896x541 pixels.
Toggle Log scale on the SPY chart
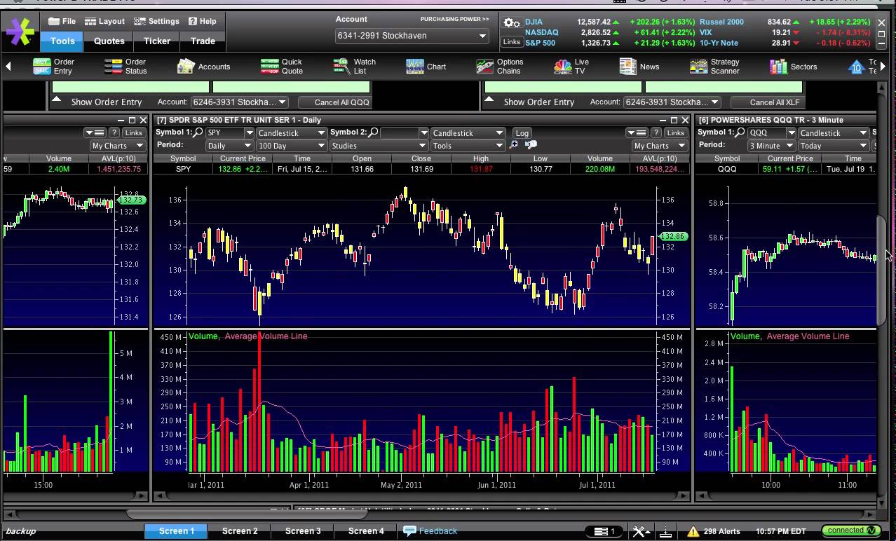(523, 132)
